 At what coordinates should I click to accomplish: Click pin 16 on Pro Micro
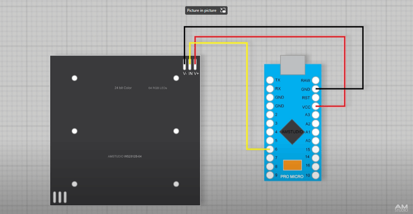315,167
